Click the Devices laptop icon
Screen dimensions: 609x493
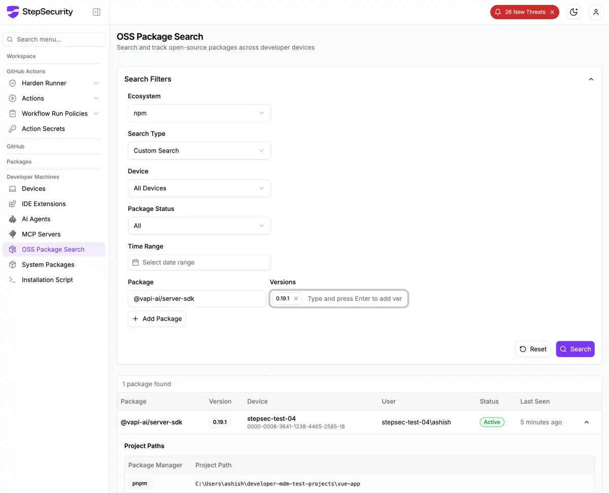coord(13,189)
